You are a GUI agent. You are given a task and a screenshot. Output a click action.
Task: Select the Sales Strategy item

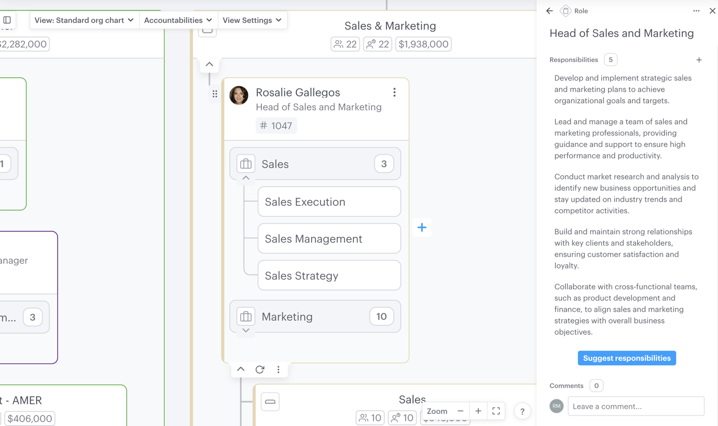[329, 275]
